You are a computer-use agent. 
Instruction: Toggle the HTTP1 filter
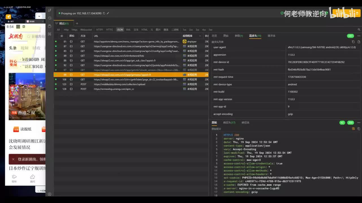100,30
